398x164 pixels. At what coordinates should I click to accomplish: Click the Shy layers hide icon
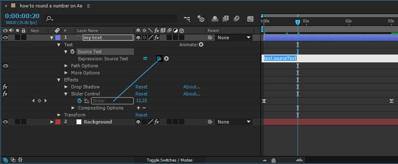tap(215, 19)
